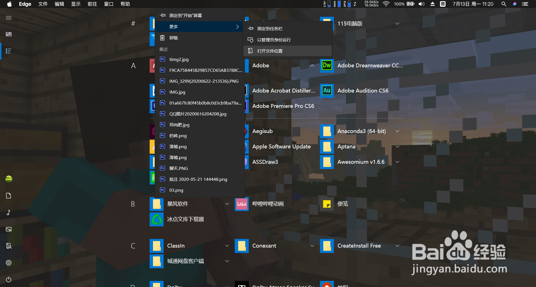Jump to letter B section header
The width and height of the screenshot is (536, 287).
click(133, 204)
